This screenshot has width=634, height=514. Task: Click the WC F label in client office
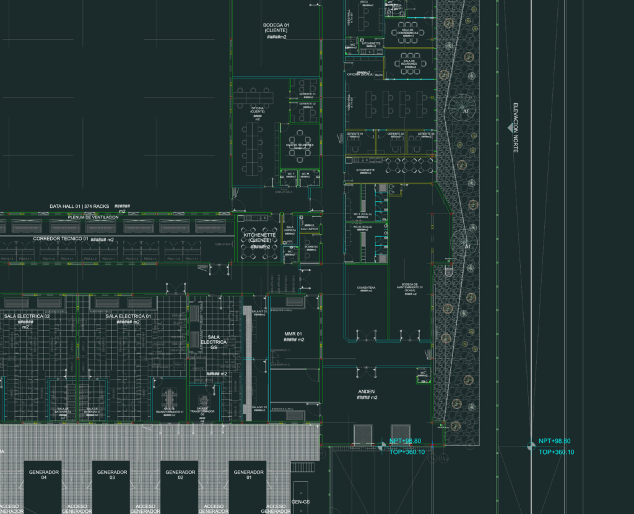[x=291, y=174]
